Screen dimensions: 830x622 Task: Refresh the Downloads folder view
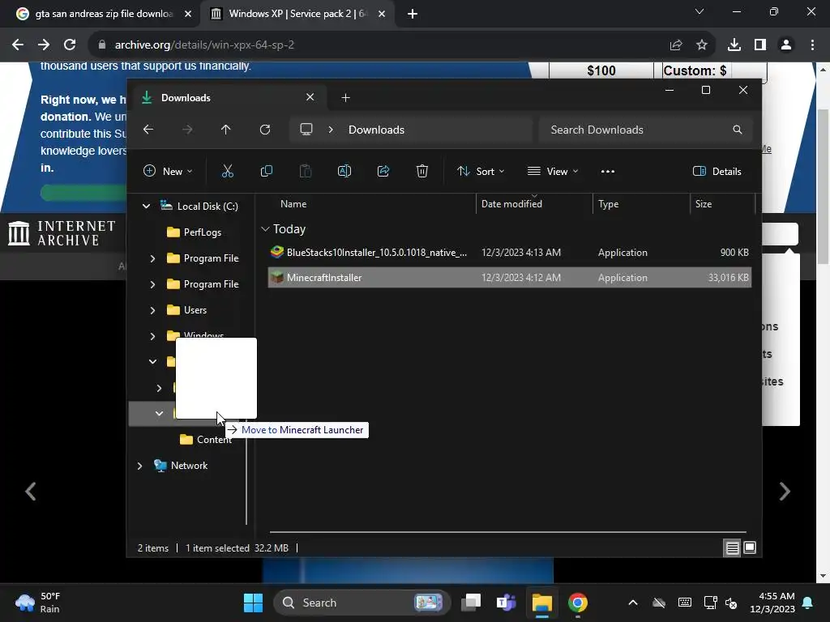tap(265, 130)
